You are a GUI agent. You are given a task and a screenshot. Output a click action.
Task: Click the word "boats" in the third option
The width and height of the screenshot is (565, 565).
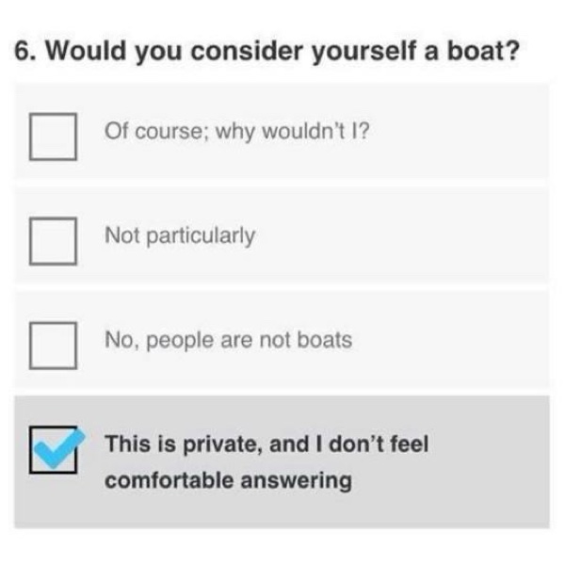[325, 339]
